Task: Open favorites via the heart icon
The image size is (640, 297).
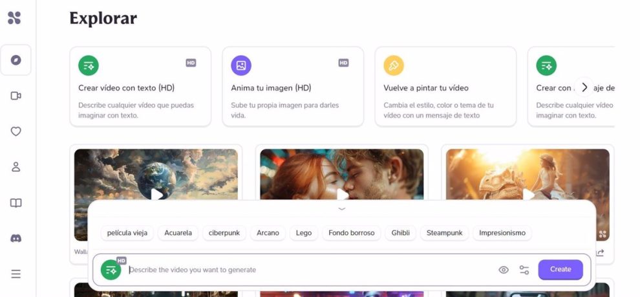Action: [16, 131]
